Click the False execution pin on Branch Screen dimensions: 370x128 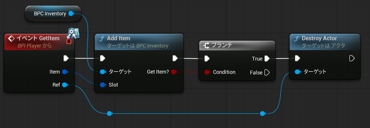point(267,72)
